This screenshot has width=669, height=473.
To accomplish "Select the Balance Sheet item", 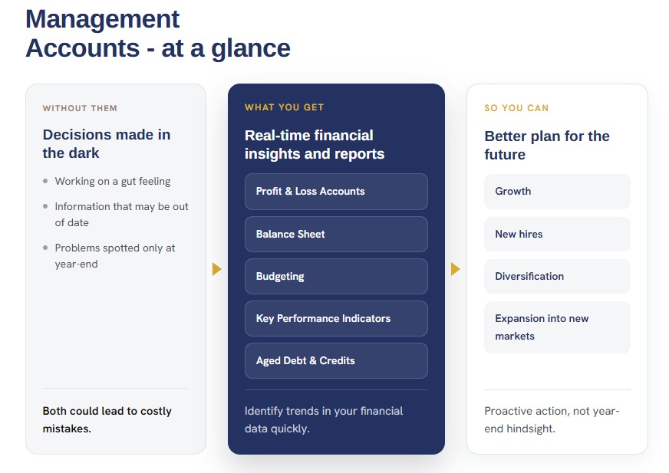I will (x=336, y=234).
